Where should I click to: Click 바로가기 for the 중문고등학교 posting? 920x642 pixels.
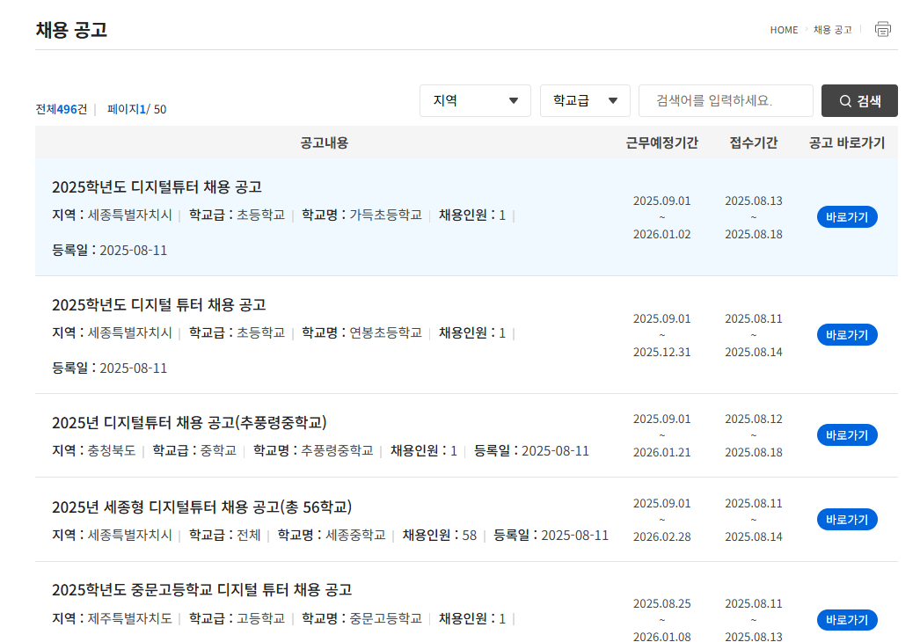[x=846, y=619]
